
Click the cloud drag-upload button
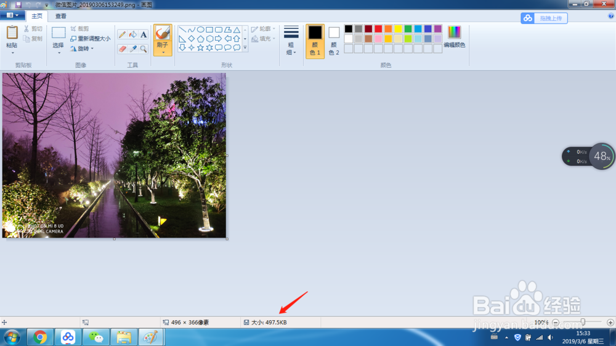[x=544, y=18]
